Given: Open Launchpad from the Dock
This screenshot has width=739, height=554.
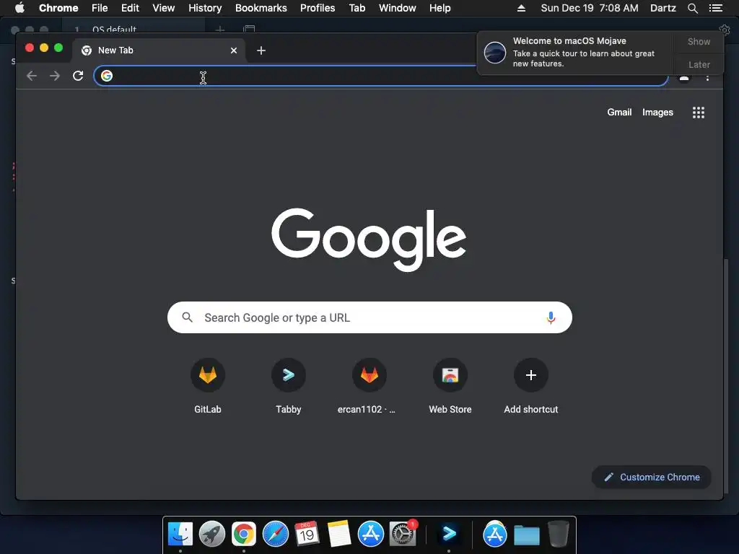Looking at the screenshot, I should (x=212, y=535).
